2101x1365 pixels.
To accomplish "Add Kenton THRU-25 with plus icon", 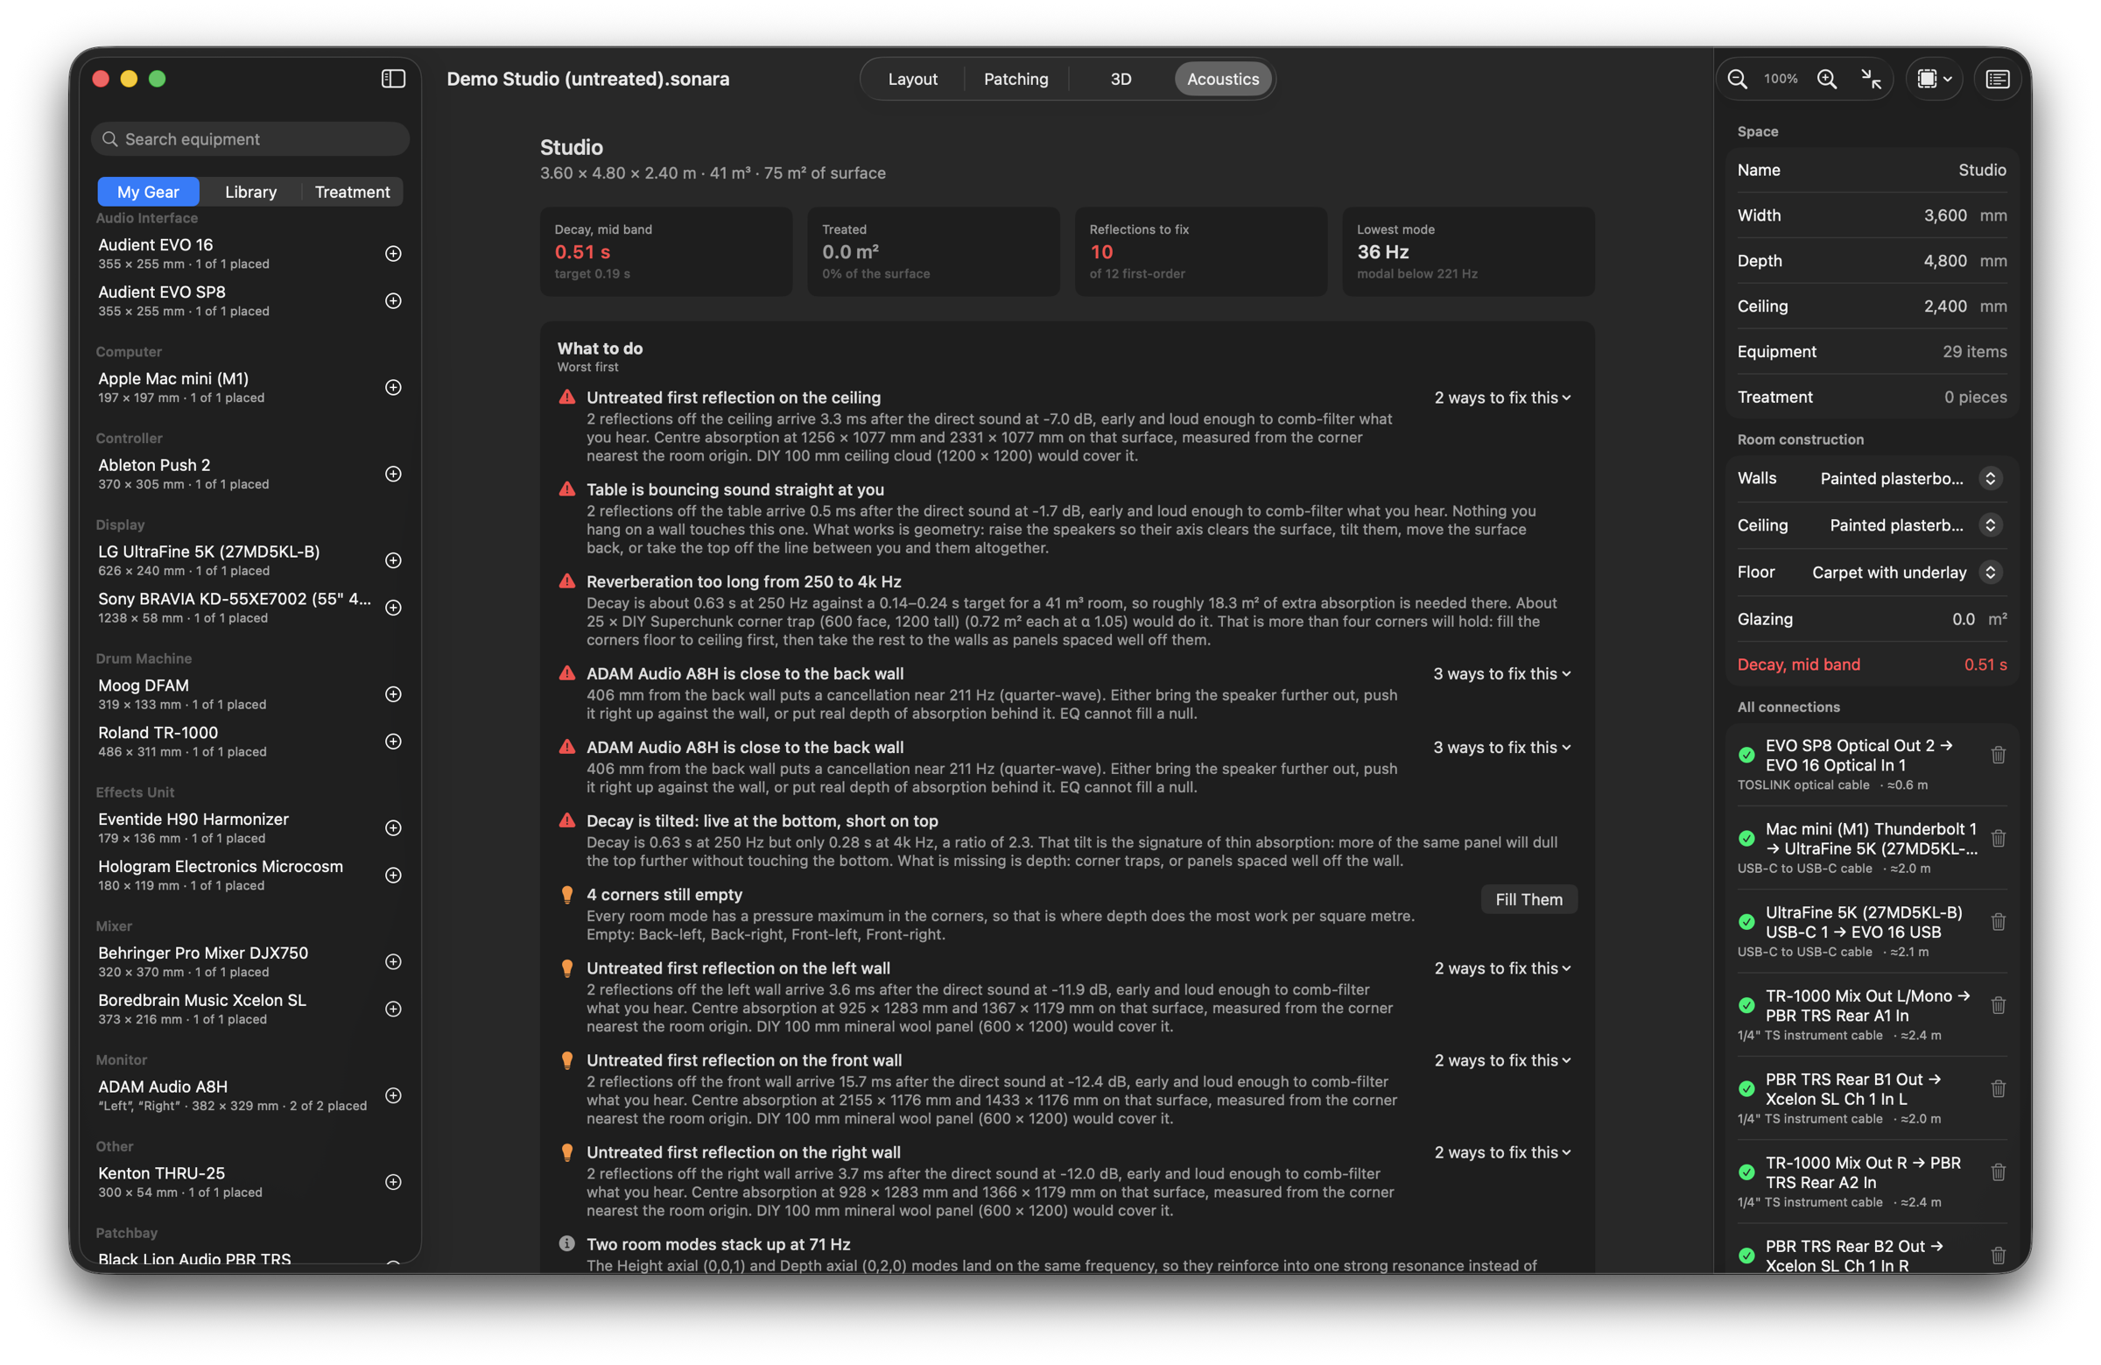I will (394, 1181).
